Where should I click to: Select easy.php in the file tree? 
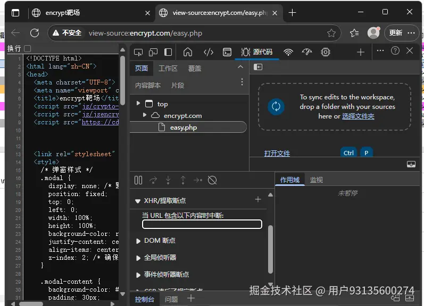[188, 127]
